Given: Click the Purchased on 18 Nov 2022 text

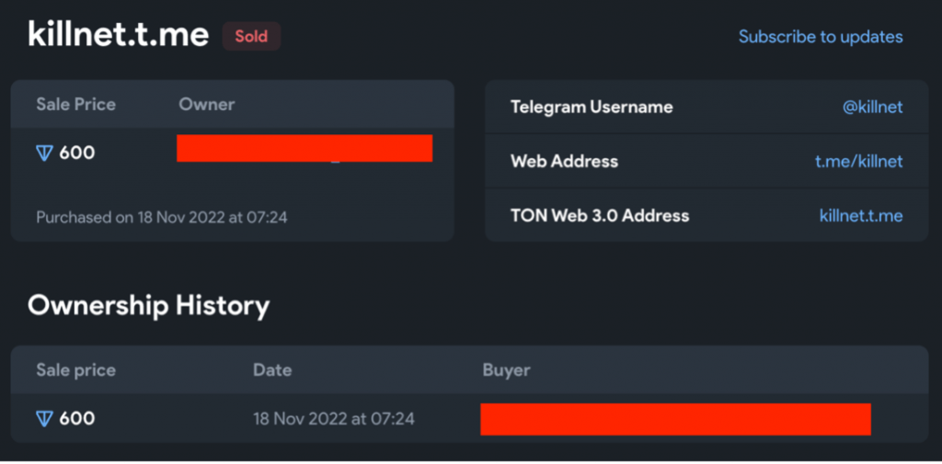Looking at the screenshot, I should pyautogui.click(x=162, y=217).
